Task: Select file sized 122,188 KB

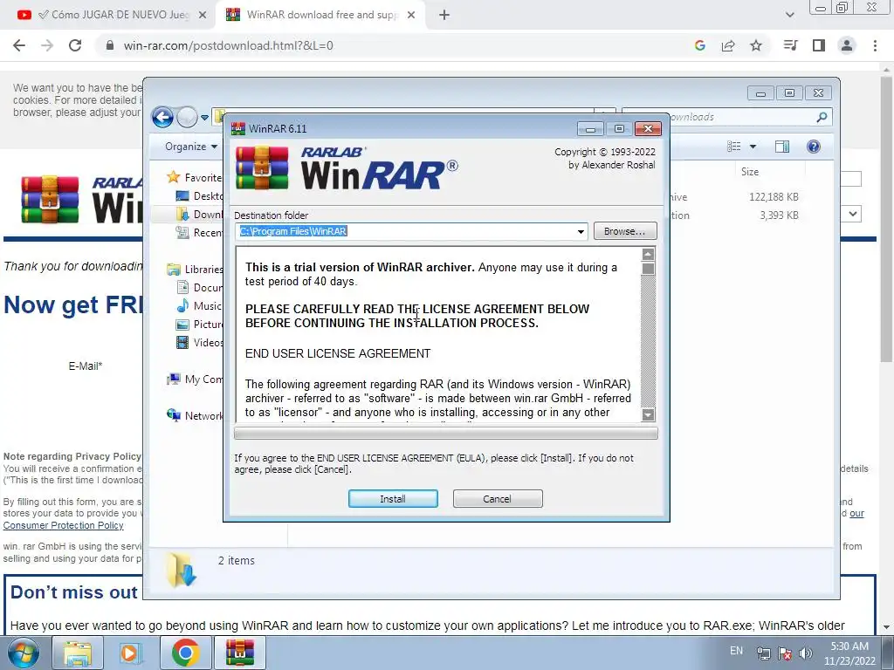Action: [774, 197]
